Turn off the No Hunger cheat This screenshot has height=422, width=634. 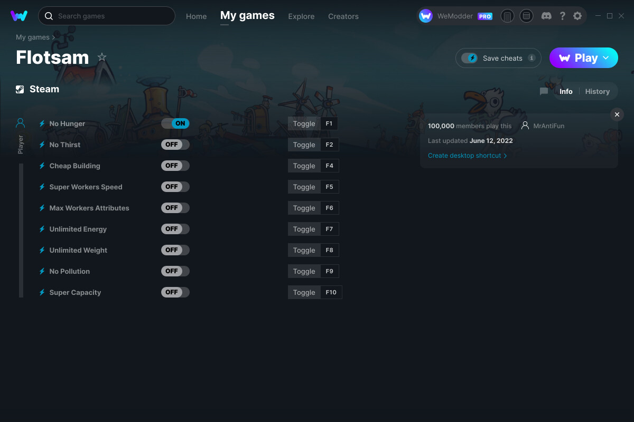(x=175, y=123)
